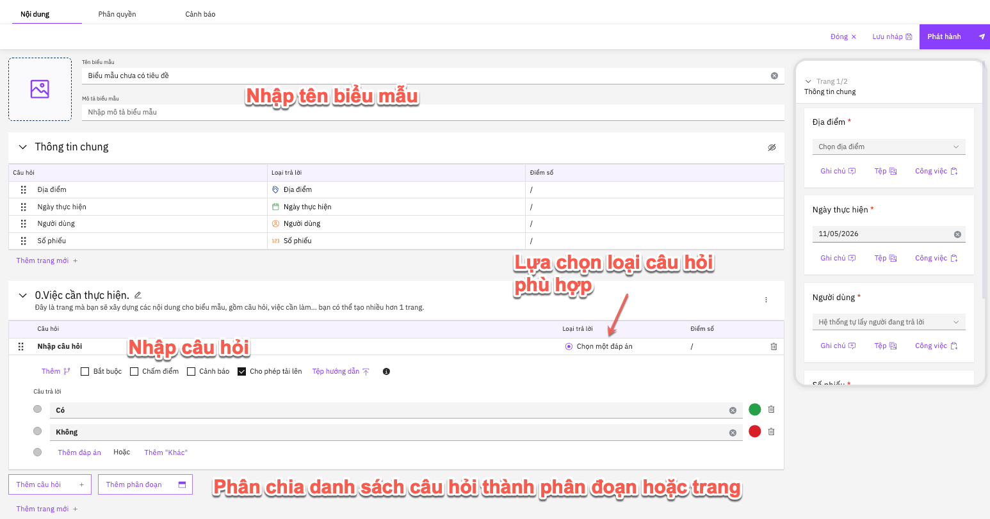The height and width of the screenshot is (519, 990).
Task: Enable the Cảnh báo checkbox
Action: [x=191, y=371]
